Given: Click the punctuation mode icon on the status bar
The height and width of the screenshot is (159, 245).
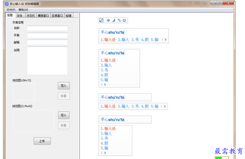Looking at the screenshot, I should (x=119, y=20).
